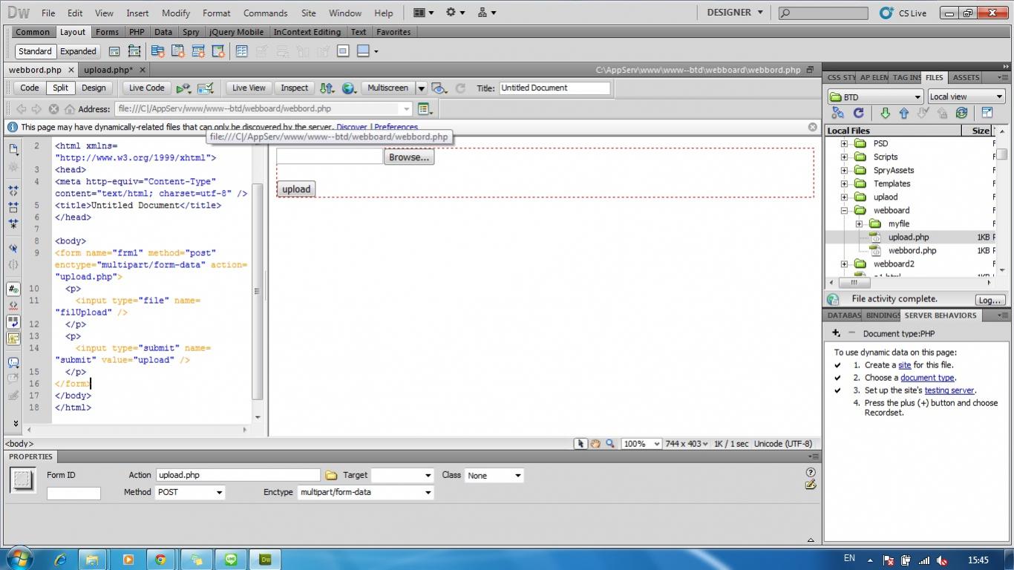Screen dimensions: 1014x570
Task: Click the Draw AP Div icon
Action: coord(134,51)
